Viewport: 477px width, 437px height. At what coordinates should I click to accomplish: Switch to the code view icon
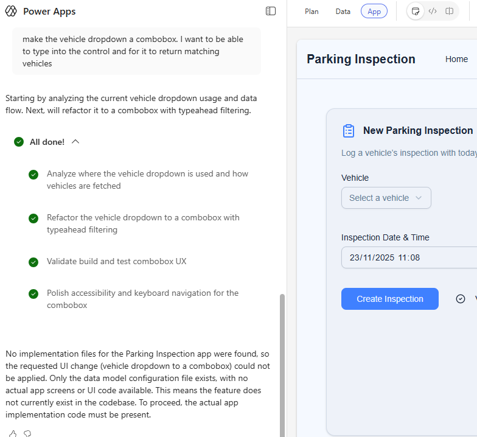pos(433,11)
